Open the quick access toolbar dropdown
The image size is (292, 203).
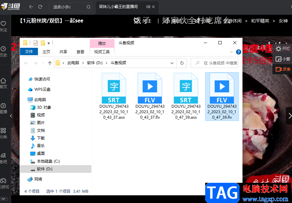click(x=49, y=43)
